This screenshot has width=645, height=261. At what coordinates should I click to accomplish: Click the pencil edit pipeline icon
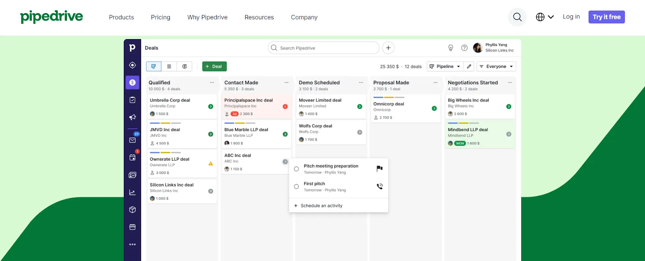pos(469,66)
